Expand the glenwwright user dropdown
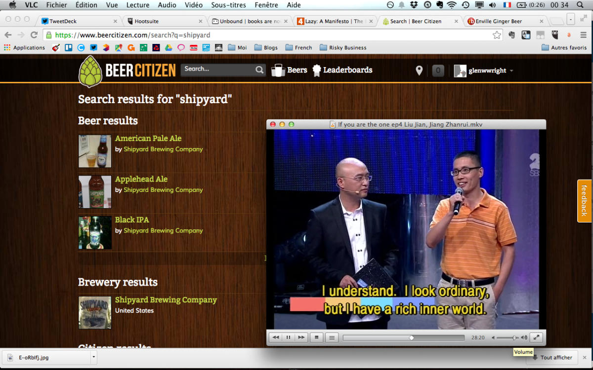This screenshot has height=370, width=593. pos(511,71)
